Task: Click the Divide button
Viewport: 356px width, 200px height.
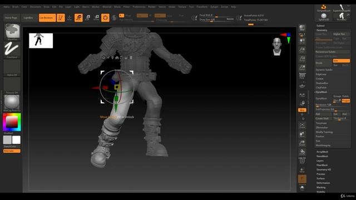Action: [x=324, y=63]
